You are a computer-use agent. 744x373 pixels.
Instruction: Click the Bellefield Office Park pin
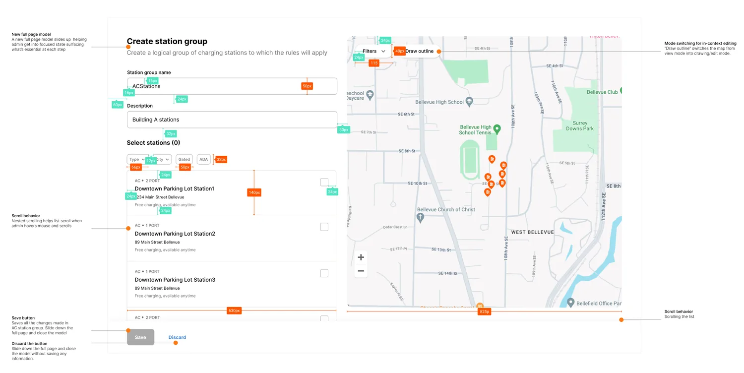[x=570, y=303]
